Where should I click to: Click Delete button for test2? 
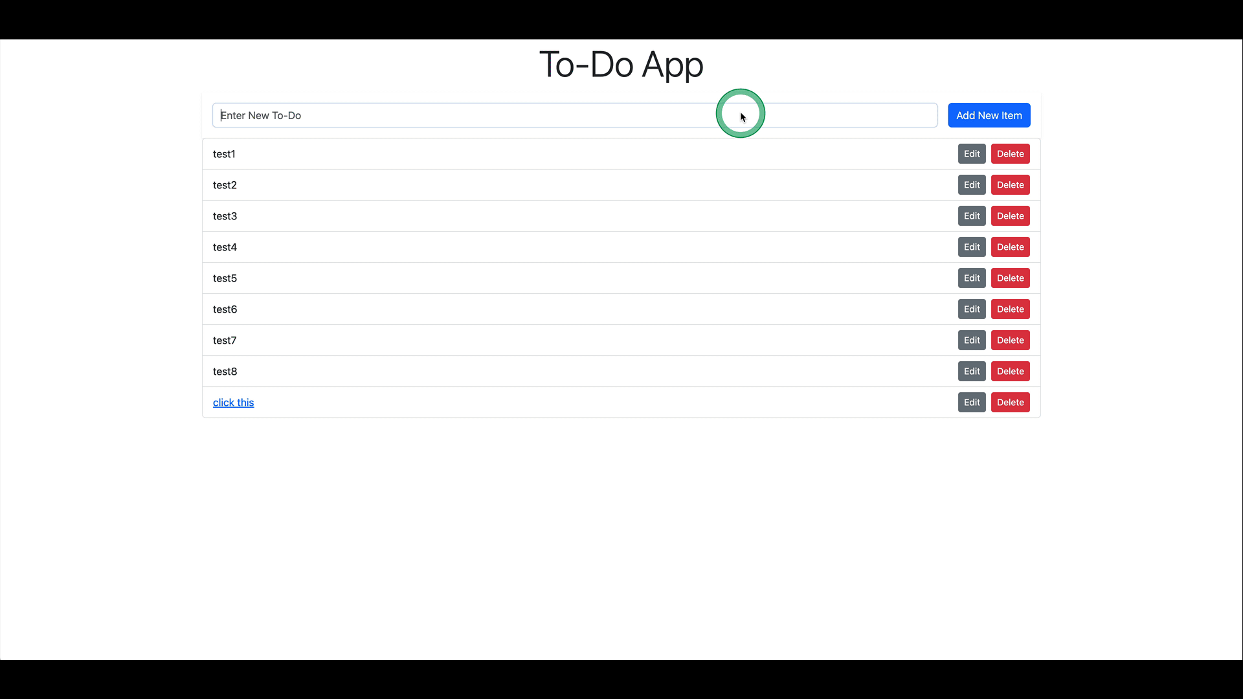click(1010, 184)
